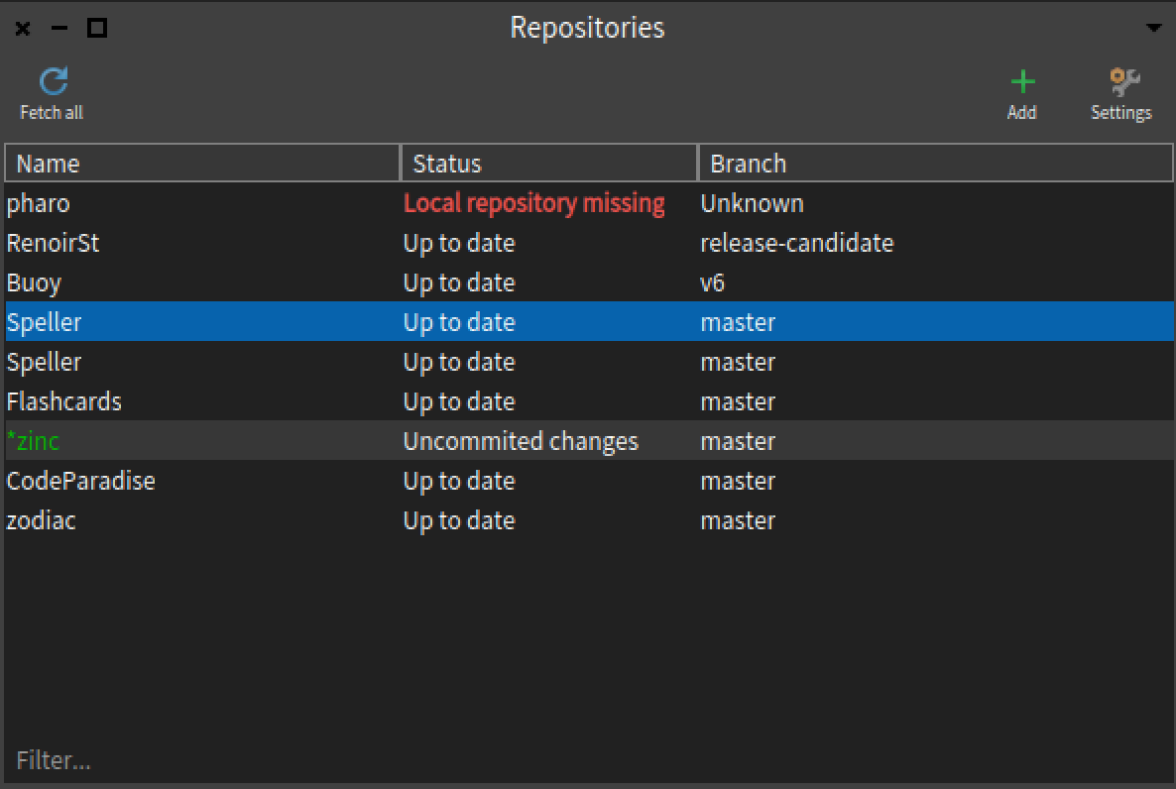Click the Fetch all refresh icon
The height and width of the screenshot is (789, 1176).
[x=53, y=81]
